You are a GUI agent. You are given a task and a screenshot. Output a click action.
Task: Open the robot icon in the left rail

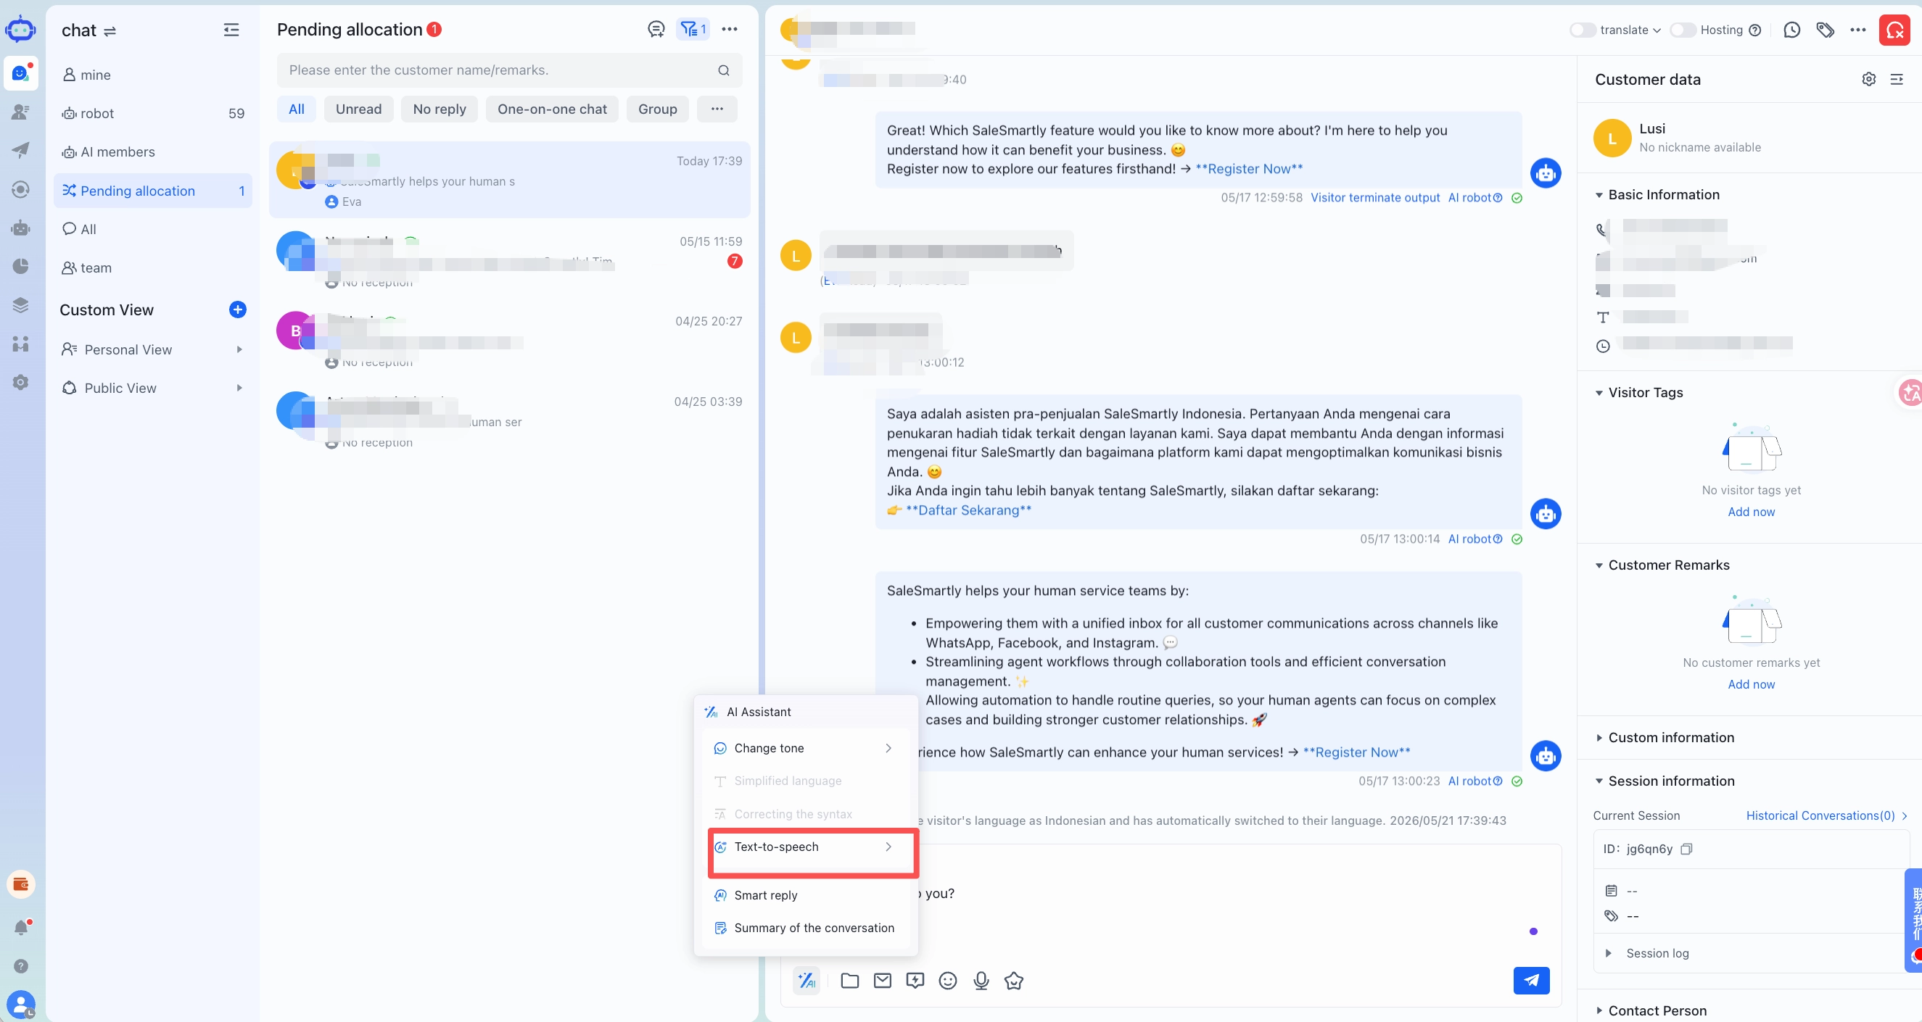pyautogui.click(x=21, y=228)
